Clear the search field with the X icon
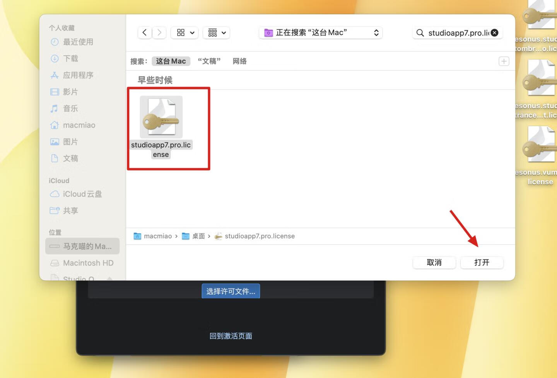 (494, 33)
